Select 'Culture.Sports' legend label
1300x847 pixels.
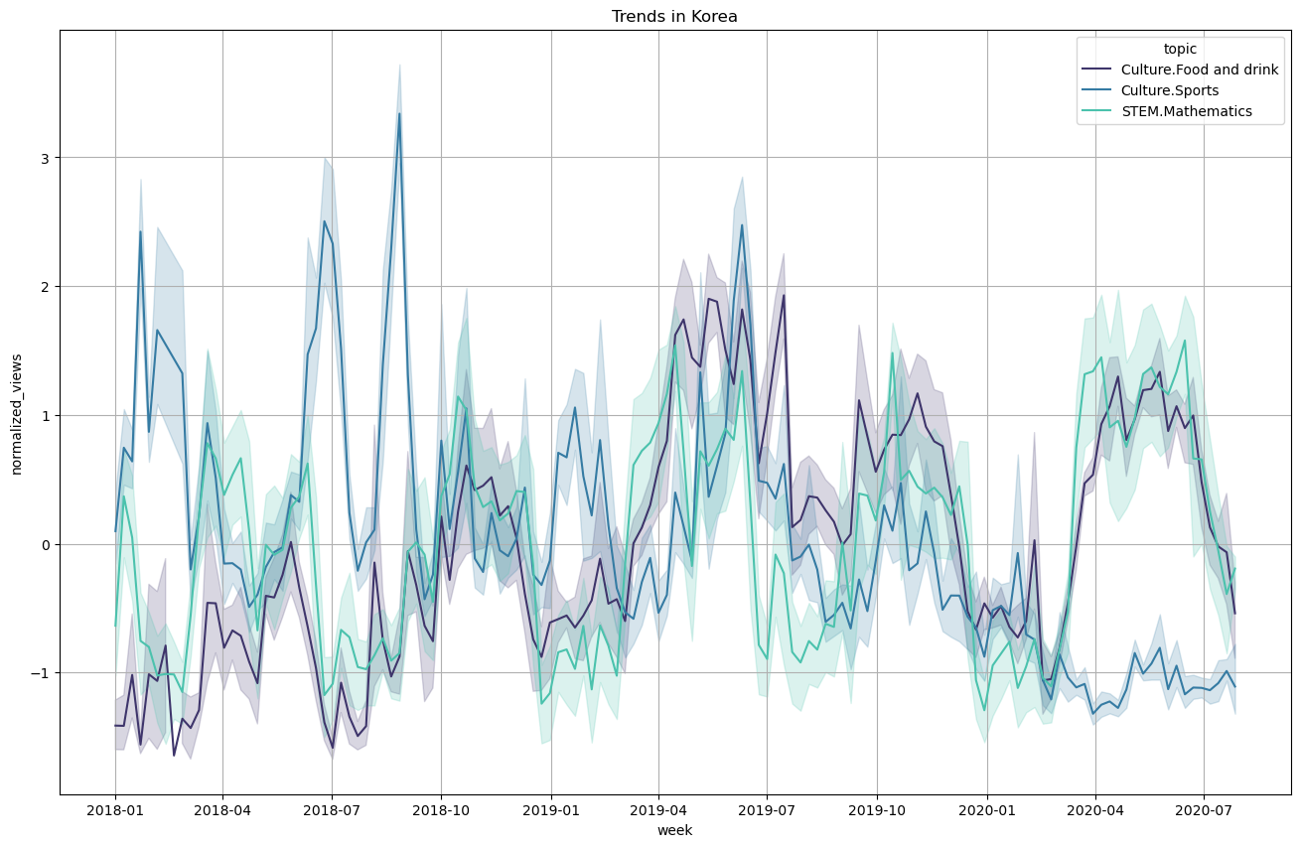click(x=1169, y=90)
